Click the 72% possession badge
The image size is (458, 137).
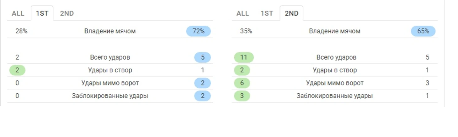(199, 31)
